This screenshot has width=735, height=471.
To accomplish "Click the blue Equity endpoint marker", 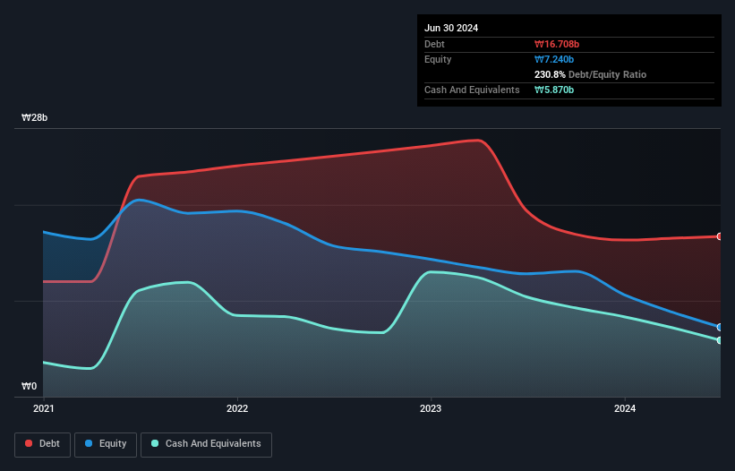I will click(720, 327).
